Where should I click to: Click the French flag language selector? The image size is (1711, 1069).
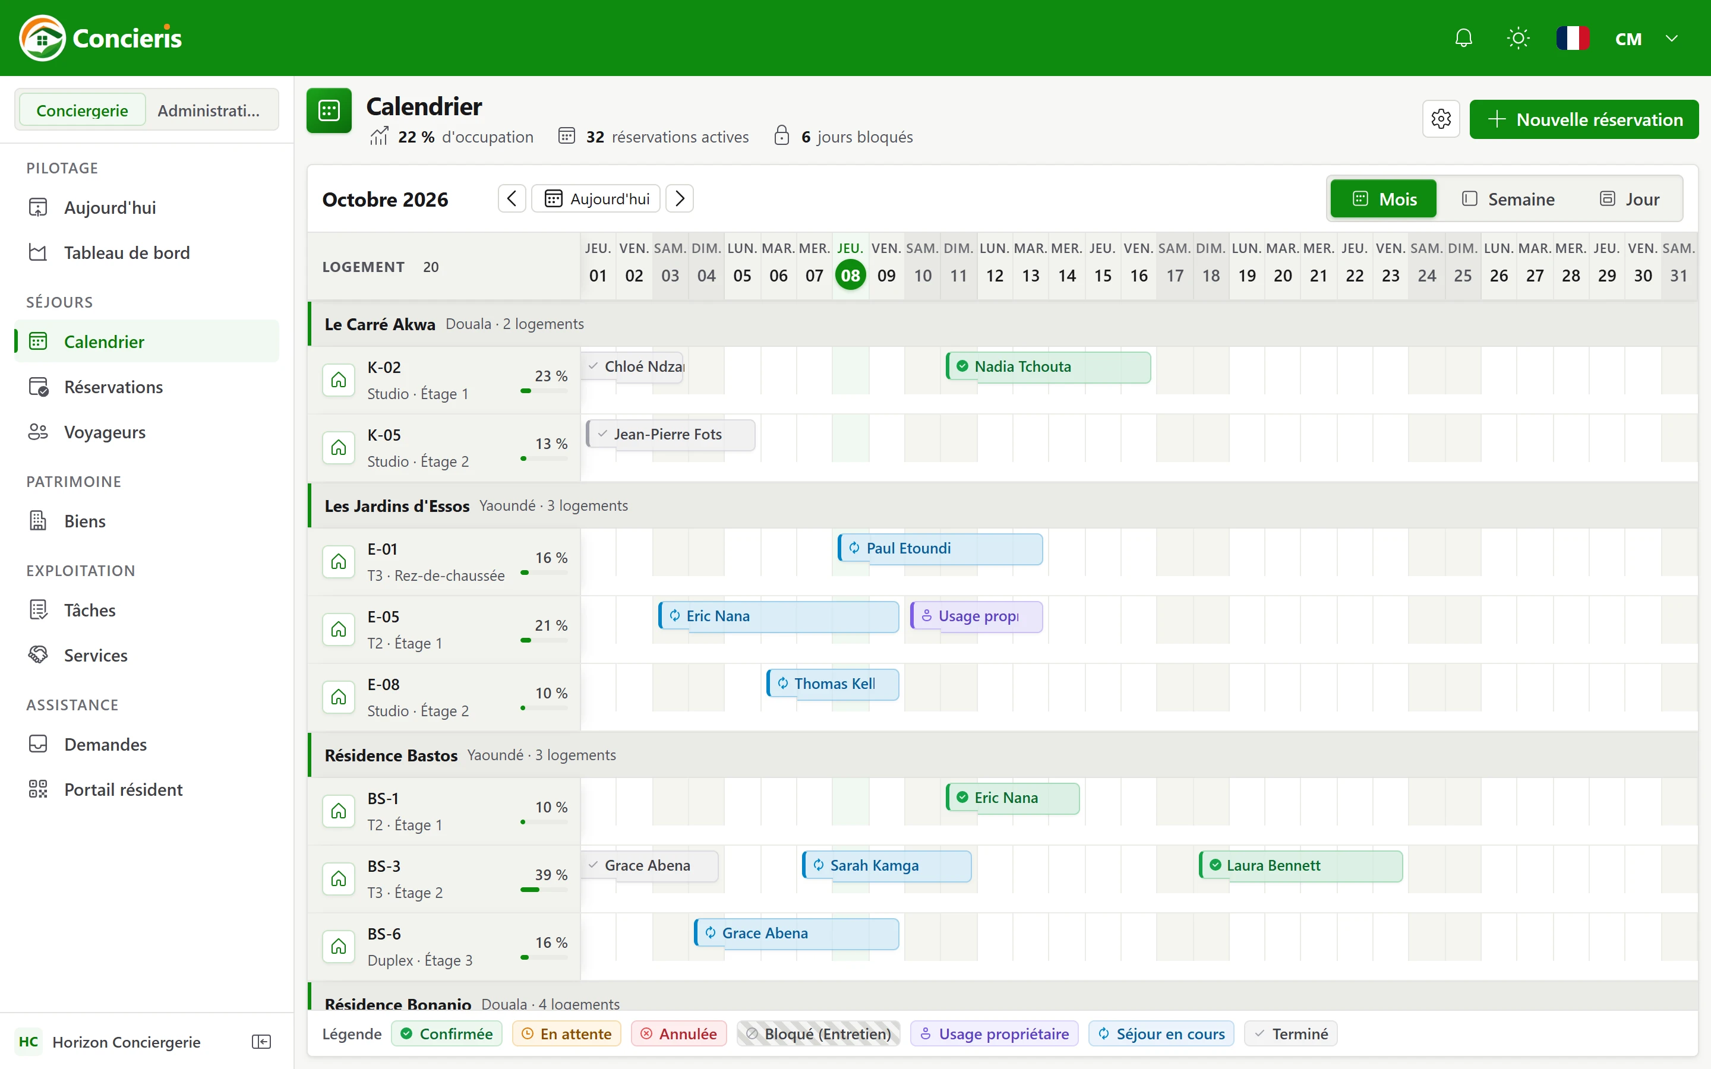(1573, 38)
